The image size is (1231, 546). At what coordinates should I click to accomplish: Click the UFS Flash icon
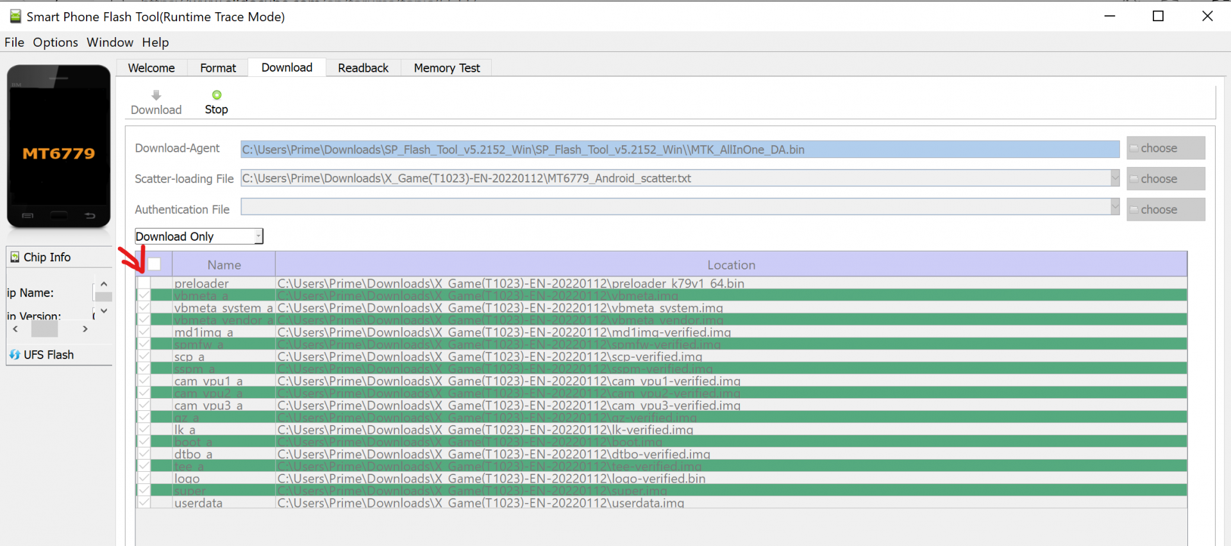(15, 355)
